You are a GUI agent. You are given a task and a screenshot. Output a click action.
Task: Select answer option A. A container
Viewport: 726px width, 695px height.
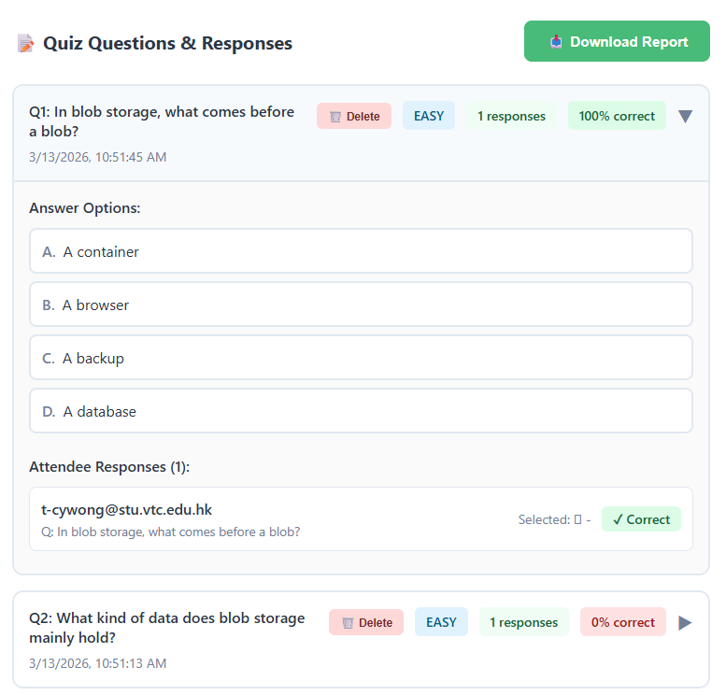click(361, 251)
